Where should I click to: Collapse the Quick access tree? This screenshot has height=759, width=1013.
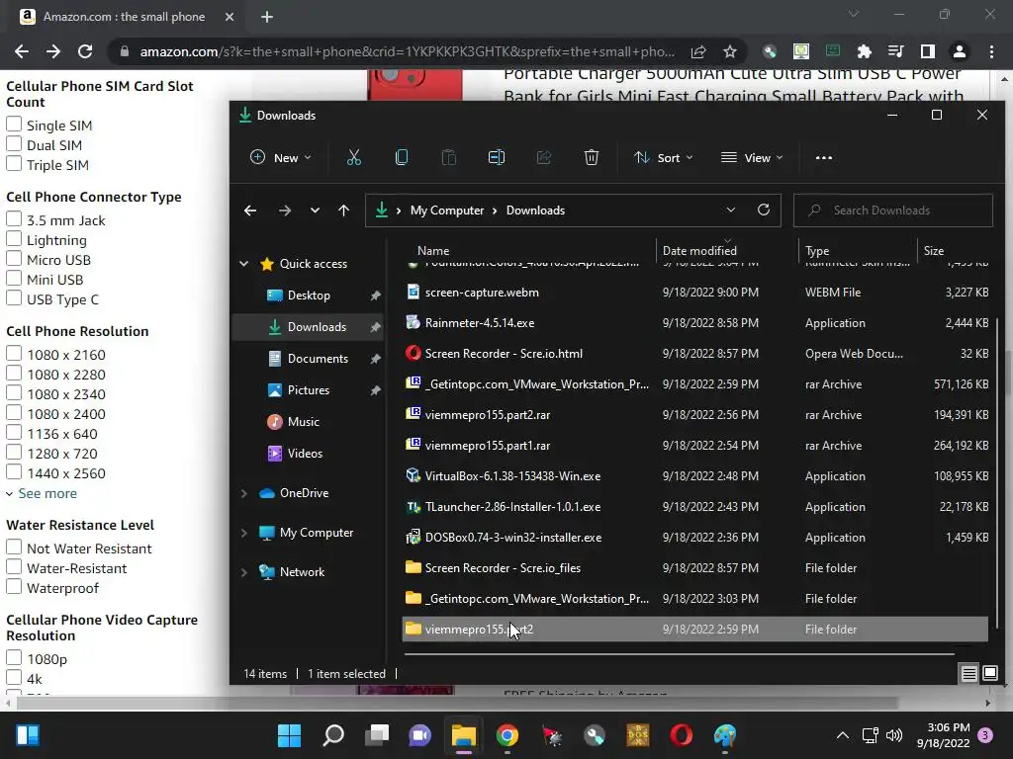pos(244,263)
